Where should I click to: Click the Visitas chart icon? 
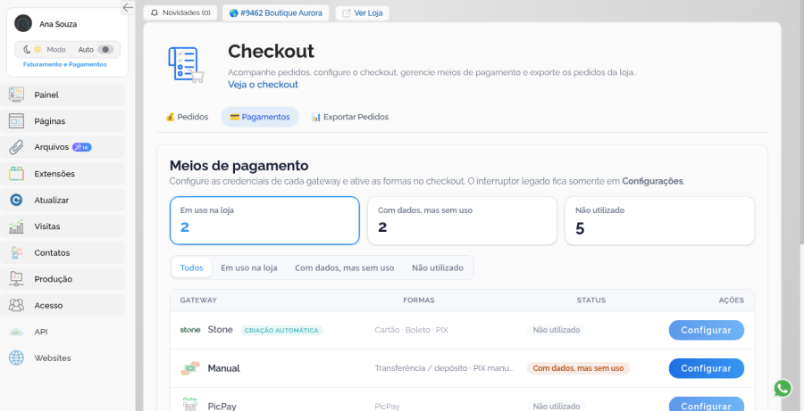(16, 226)
